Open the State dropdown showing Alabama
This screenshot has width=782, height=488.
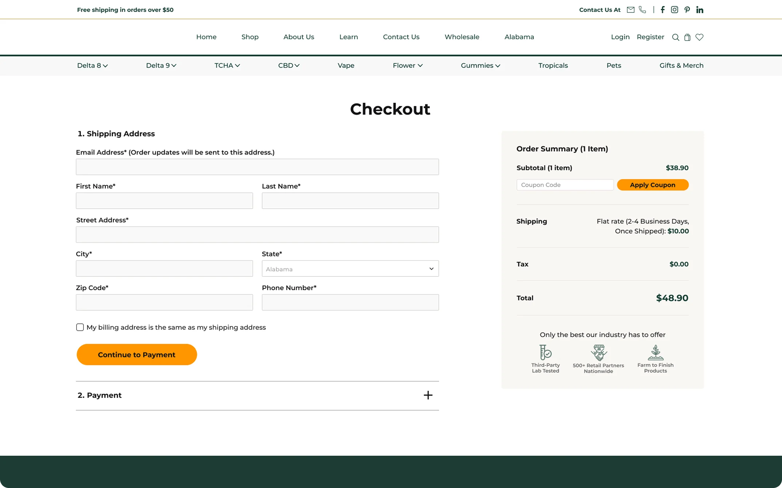350,269
